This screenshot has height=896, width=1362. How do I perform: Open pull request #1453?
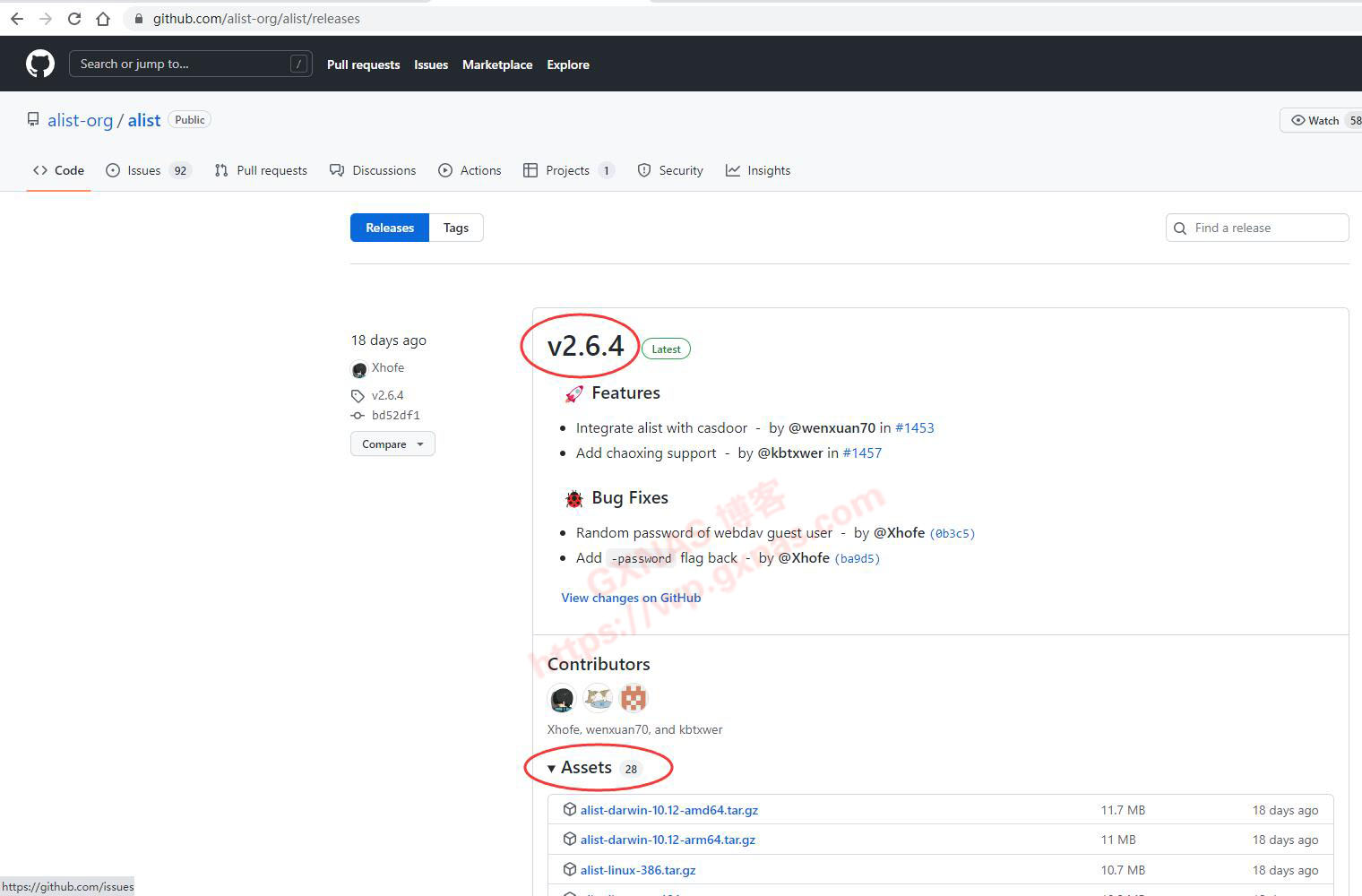[x=914, y=428]
